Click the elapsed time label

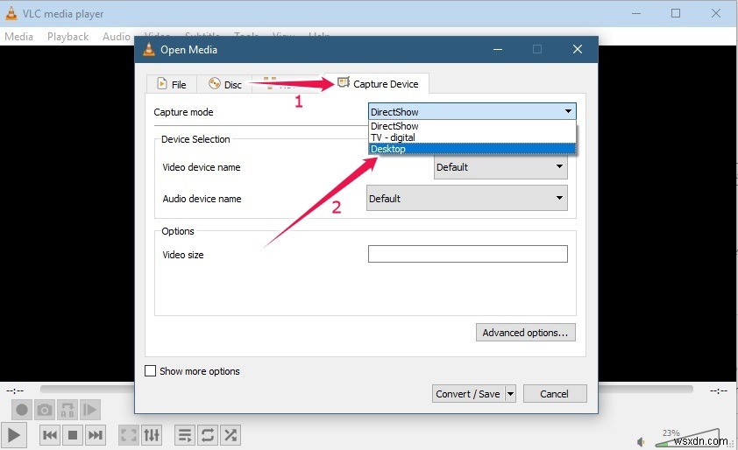click(15, 390)
